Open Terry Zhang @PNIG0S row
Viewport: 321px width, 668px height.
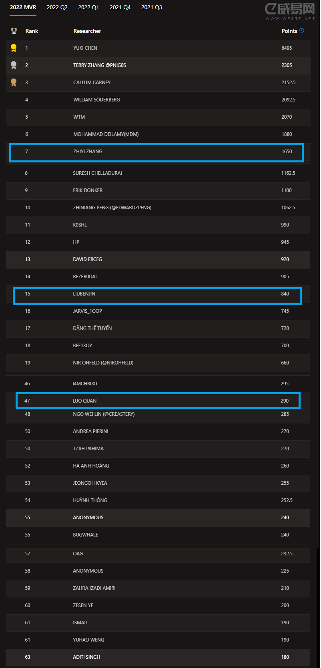pyautogui.click(x=100, y=65)
